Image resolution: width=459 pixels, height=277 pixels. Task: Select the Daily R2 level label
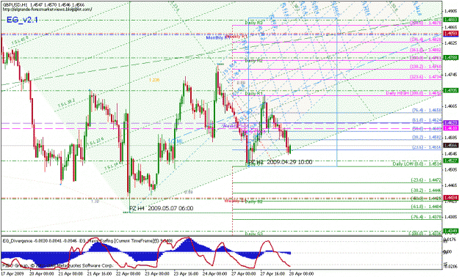click(x=253, y=61)
